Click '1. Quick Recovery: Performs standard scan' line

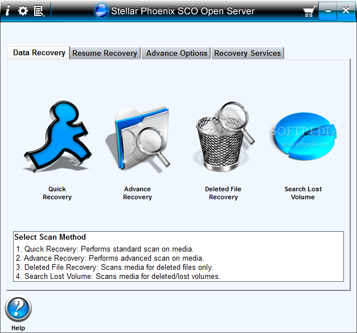[x=105, y=249]
